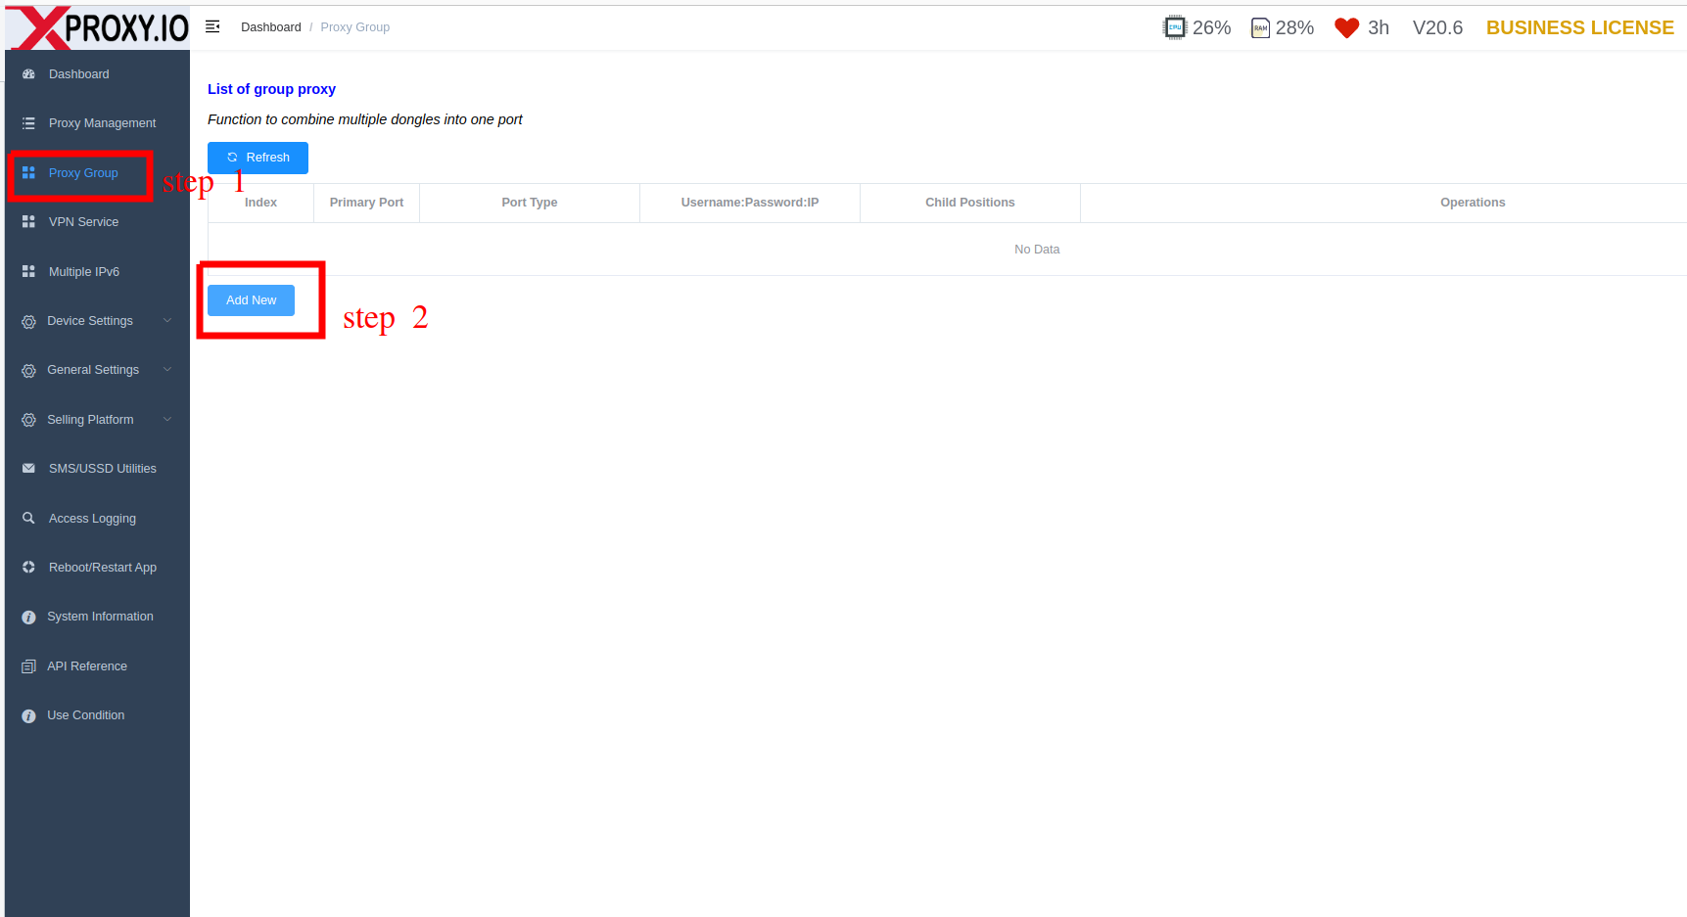The width and height of the screenshot is (1687, 917).
Task: Expand the General Settings chevron
Action: point(167,370)
